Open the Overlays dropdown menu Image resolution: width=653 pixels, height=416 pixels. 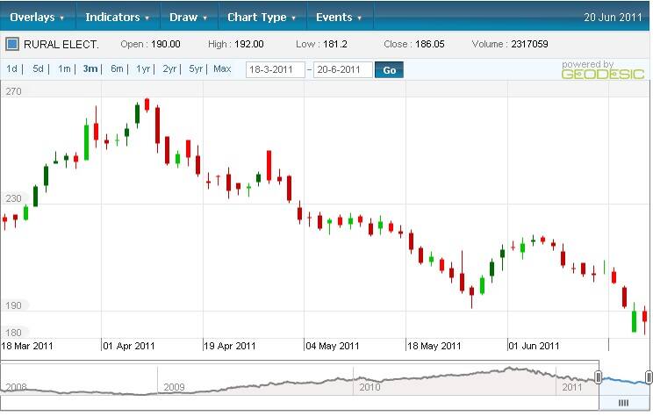(37, 18)
